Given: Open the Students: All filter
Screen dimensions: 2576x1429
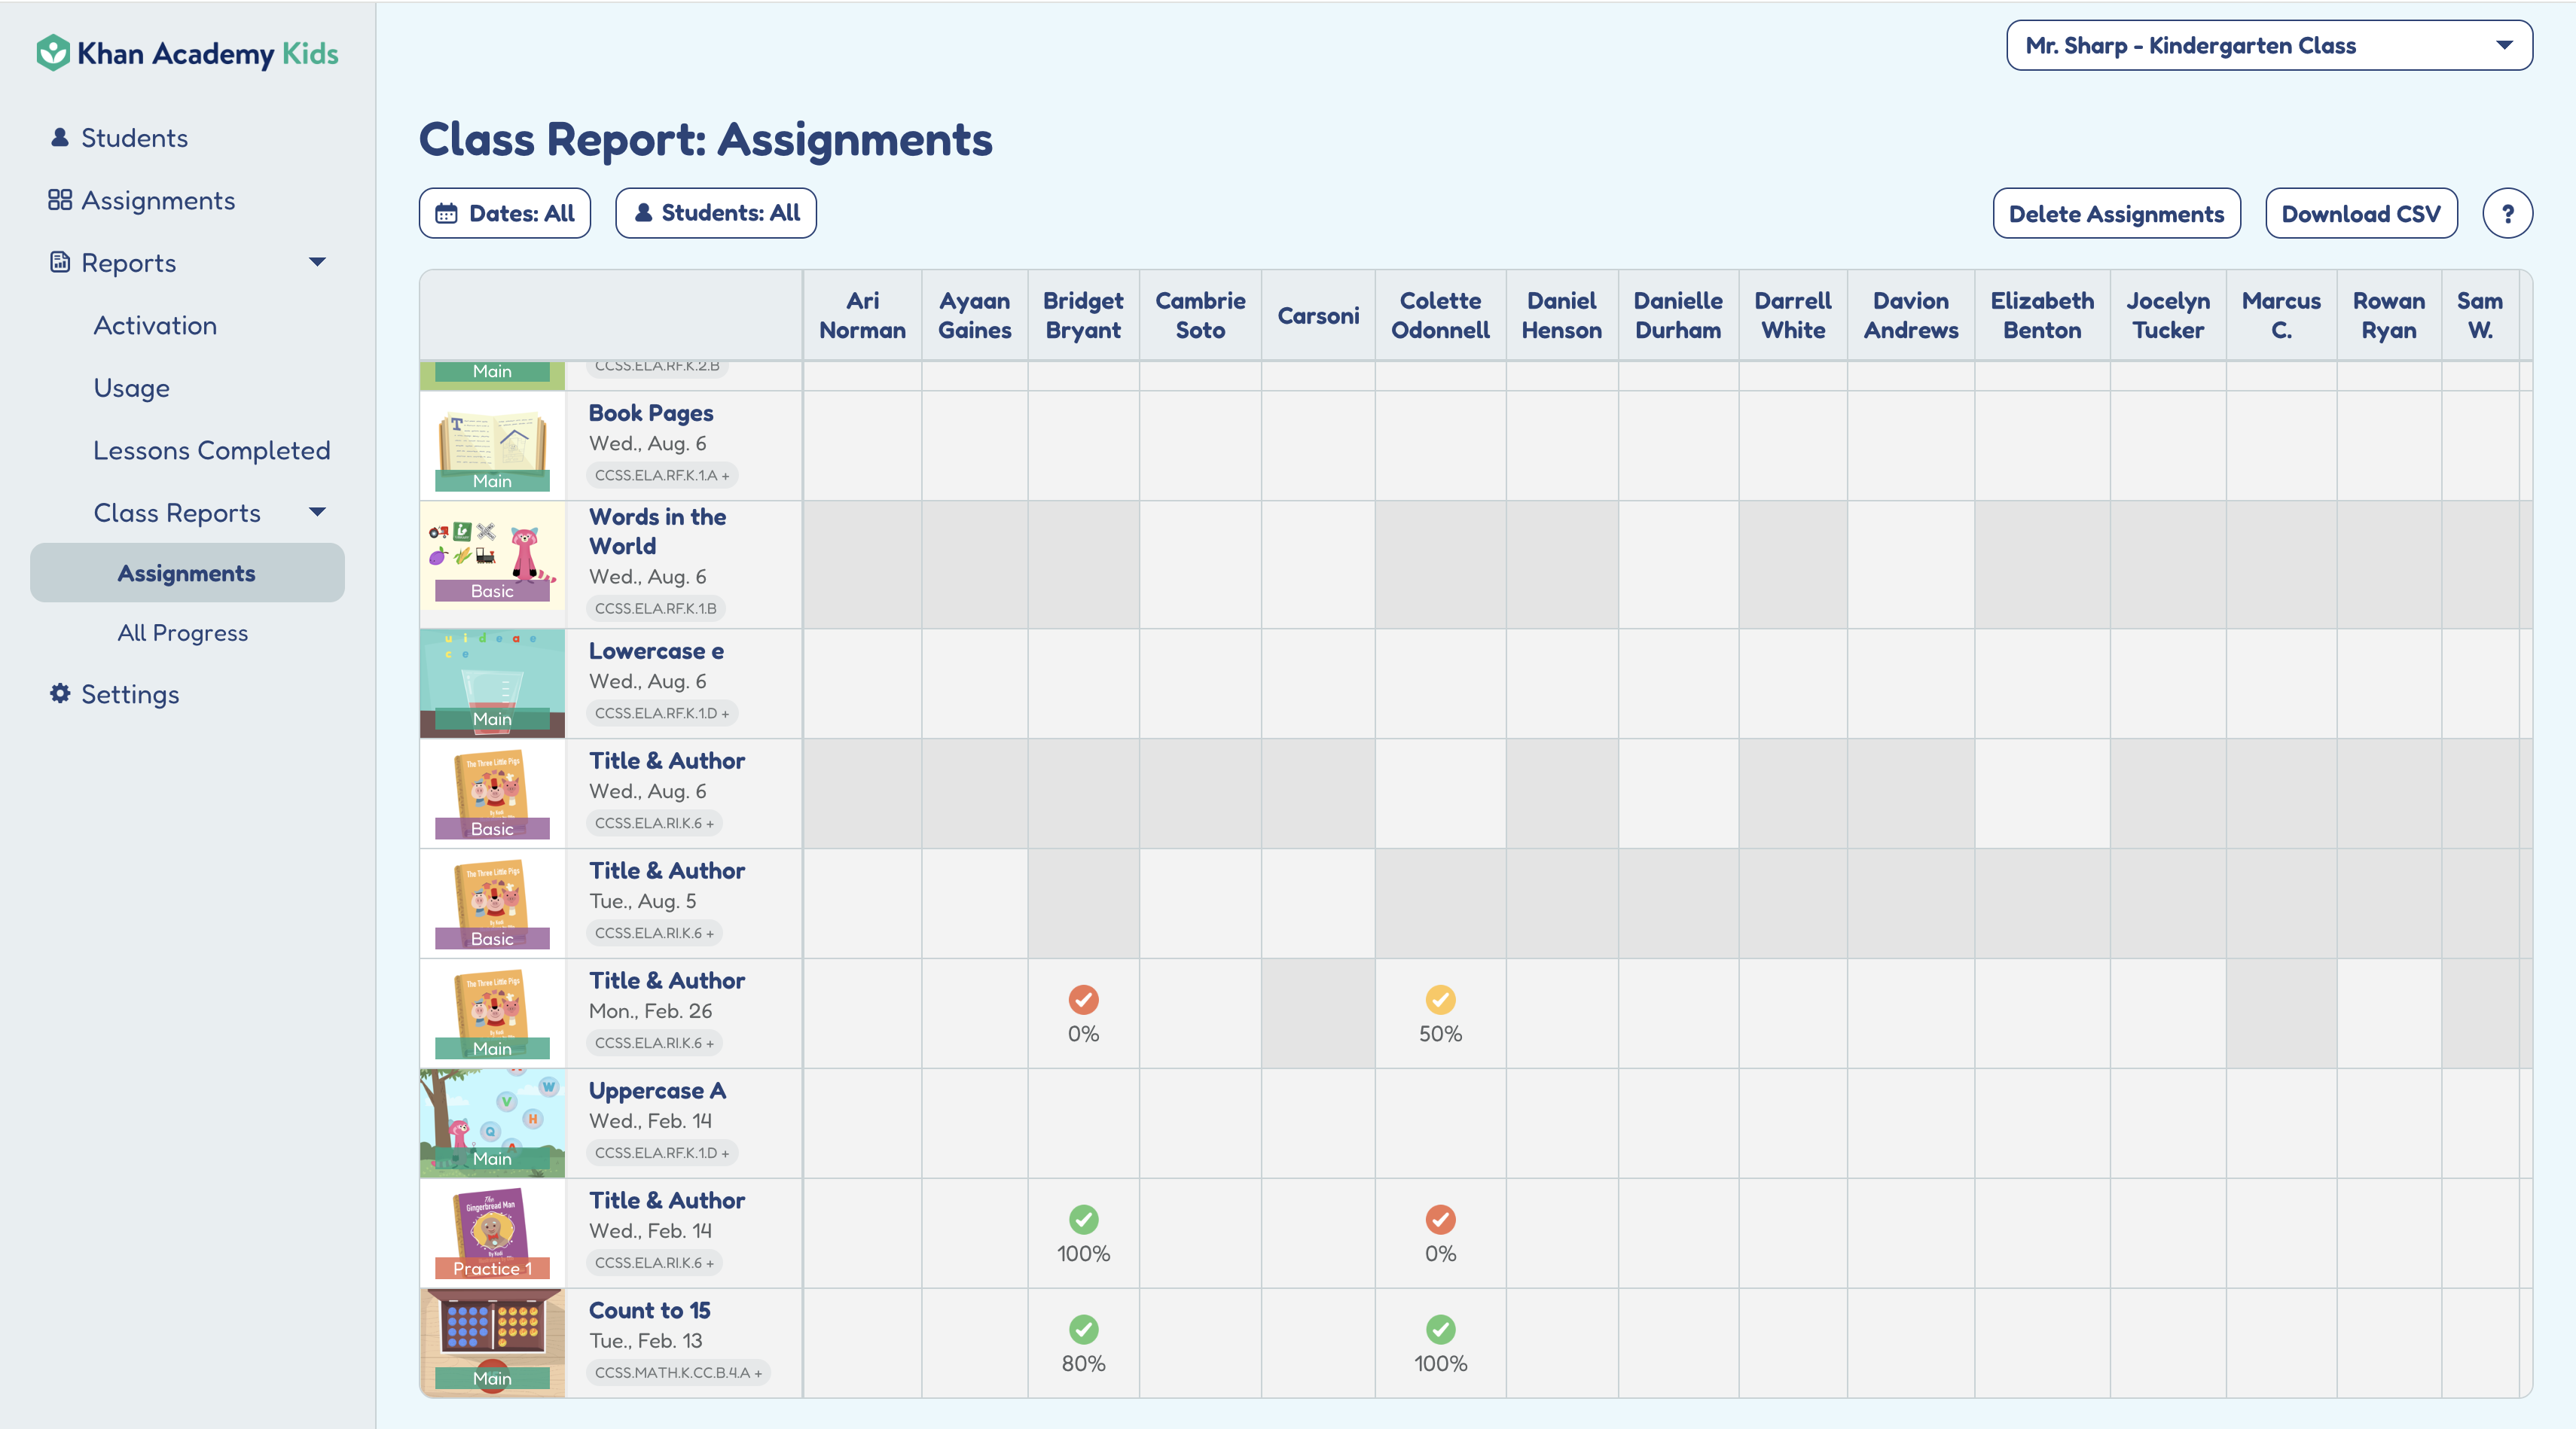Looking at the screenshot, I should (715, 214).
